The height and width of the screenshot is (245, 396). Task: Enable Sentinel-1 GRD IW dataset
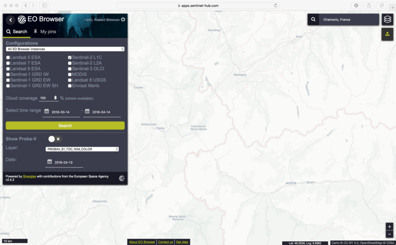8,75
